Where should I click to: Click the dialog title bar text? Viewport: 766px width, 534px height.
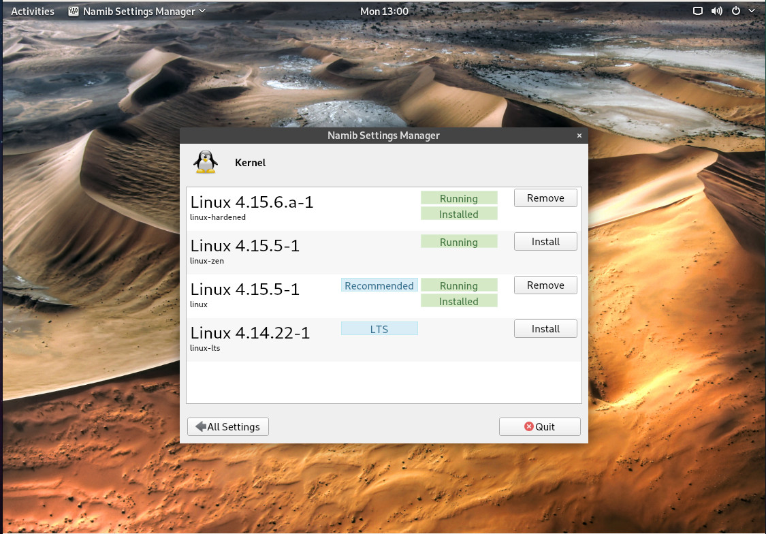tap(383, 136)
